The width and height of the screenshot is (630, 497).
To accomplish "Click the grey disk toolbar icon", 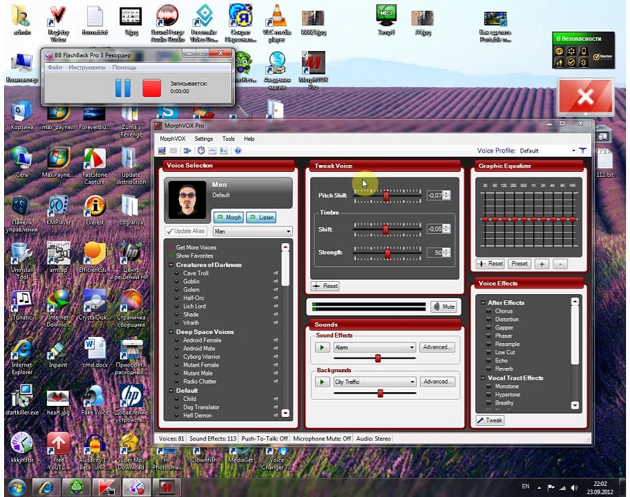I will click(x=173, y=150).
